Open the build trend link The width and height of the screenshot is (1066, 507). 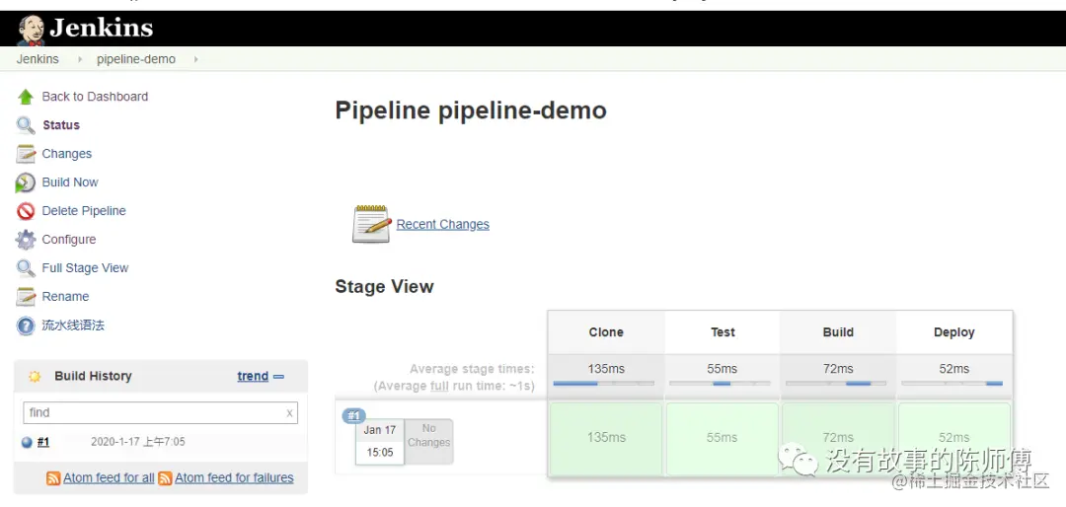253,376
